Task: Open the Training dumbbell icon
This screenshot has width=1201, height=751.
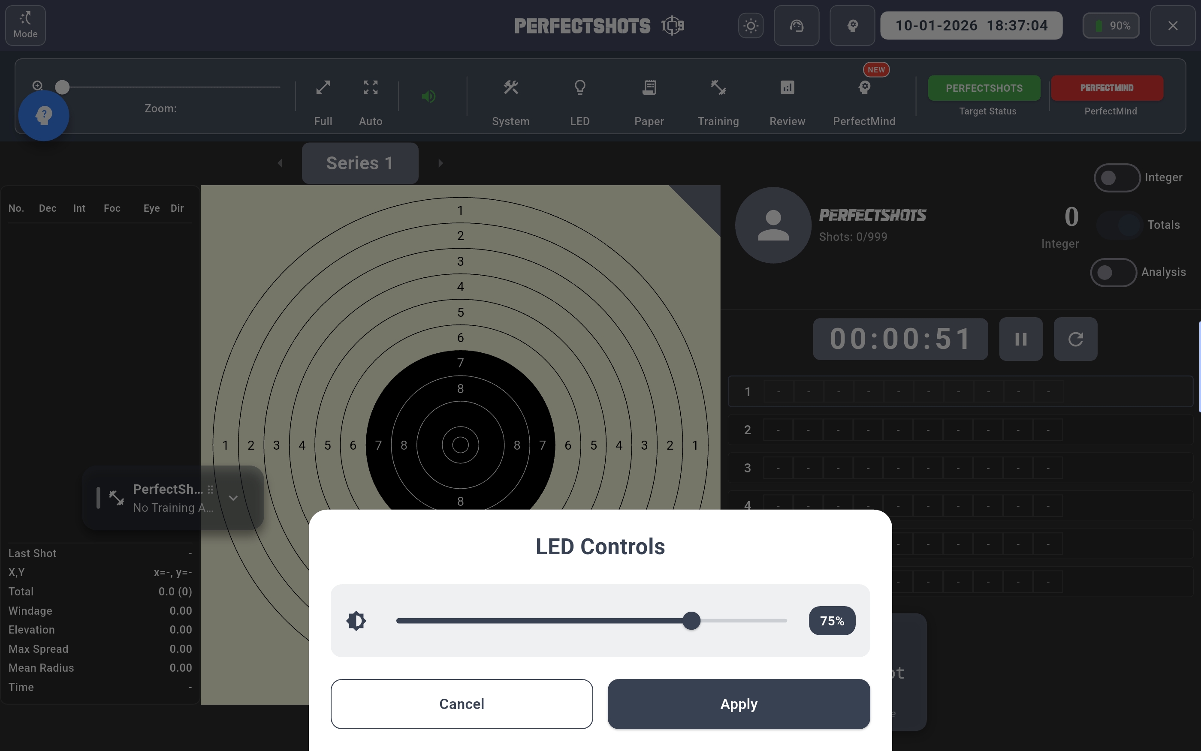Action: click(x=718, y=88)
